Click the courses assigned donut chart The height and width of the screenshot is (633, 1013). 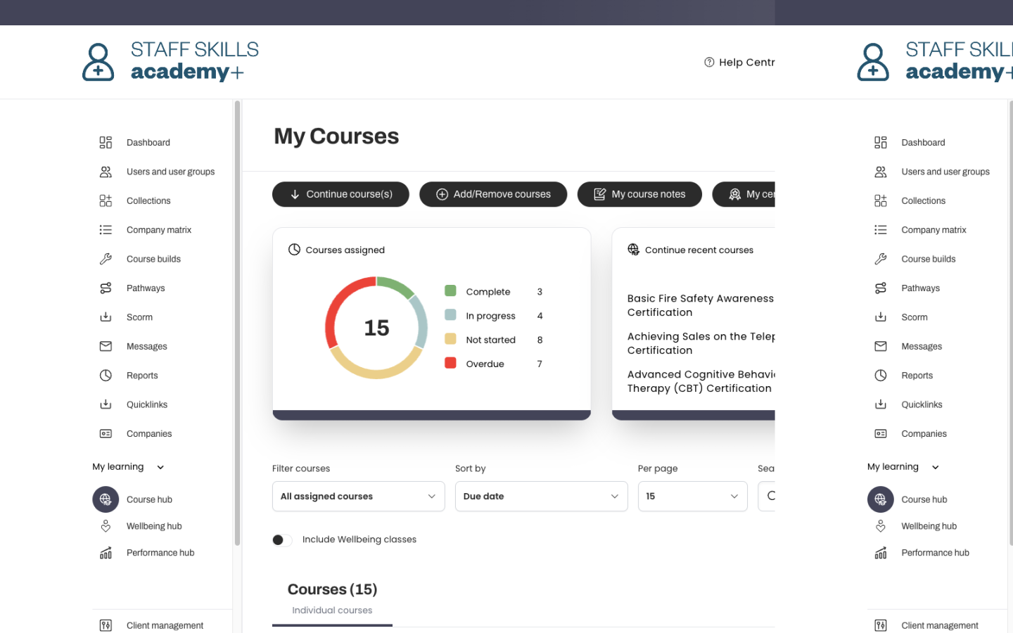[376, 328]
